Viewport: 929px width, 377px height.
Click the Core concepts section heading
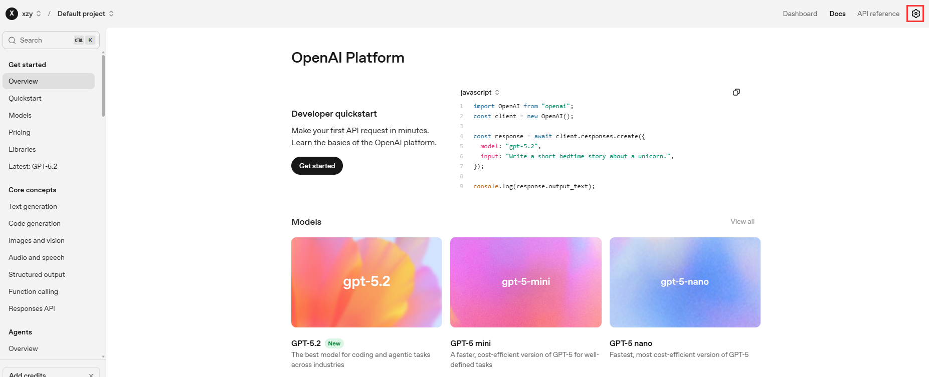point(32,190)
